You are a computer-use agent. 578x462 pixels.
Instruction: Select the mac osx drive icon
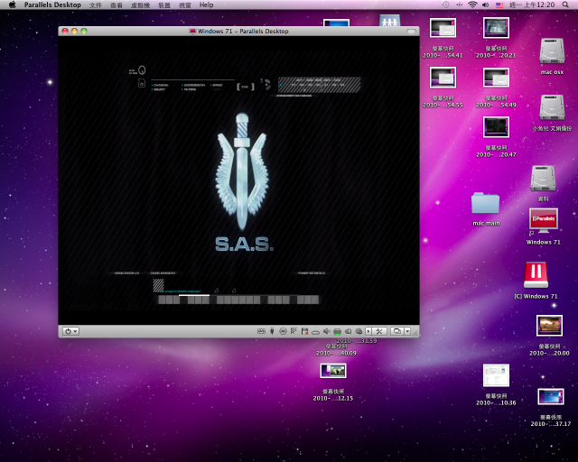pyautogui.click(x=552, y=51)
